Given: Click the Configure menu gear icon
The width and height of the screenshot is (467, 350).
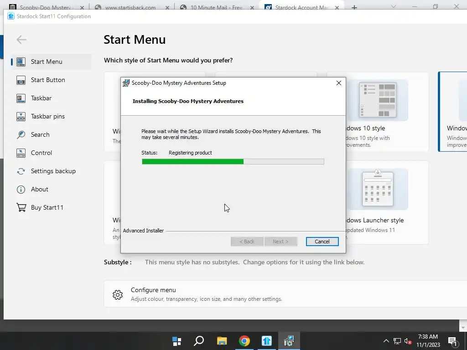Looking at the screenshot, I should tap(118, 295).
